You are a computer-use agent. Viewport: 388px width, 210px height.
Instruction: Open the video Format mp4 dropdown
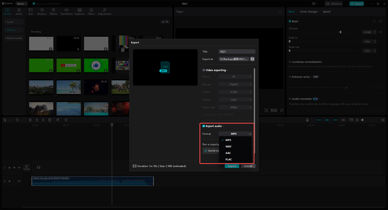[x=235, y=99]
